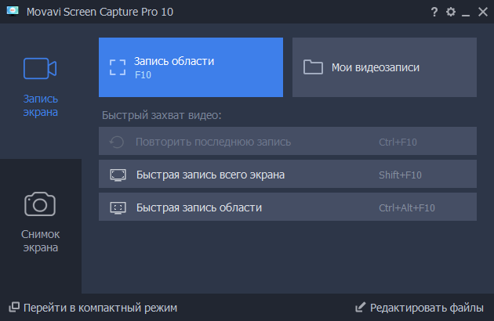Open settings via the gear icon

(450, 12)
